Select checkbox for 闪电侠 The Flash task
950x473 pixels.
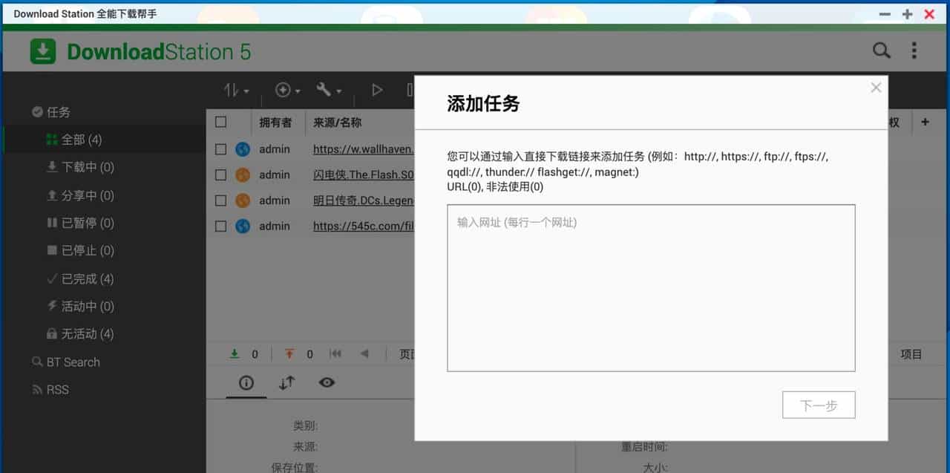pyautogui.click(x=220, y=175)
